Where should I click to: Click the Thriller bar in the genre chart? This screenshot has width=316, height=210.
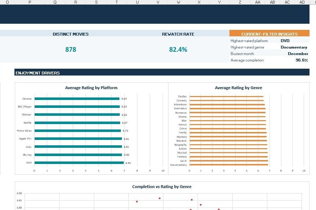[x=226, y=96]
